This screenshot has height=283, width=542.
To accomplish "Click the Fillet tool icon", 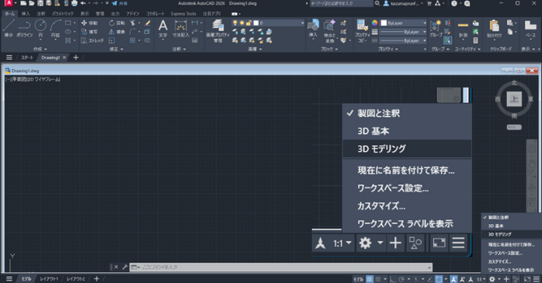I will click(x=133, y=32).
